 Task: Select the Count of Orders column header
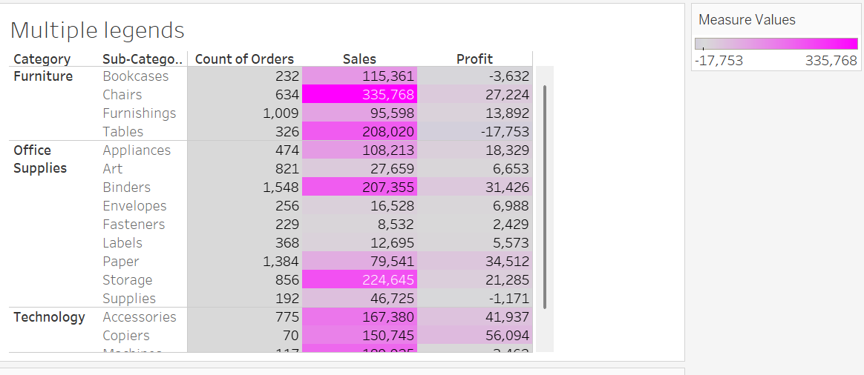(x=244, y=59)
